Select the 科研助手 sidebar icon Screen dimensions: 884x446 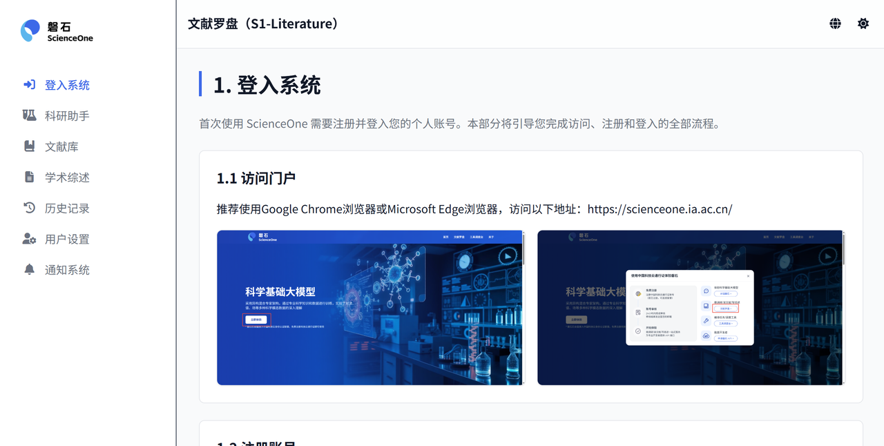[x=28, y=115]
